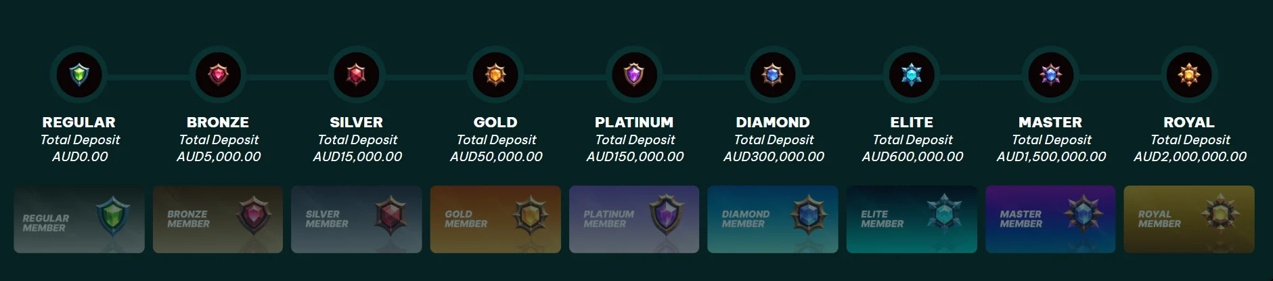The width and height of the screenshot is (1273, 281).
Task: Click the Platinum tier purple shield icon
Action: tap(634, 74)
